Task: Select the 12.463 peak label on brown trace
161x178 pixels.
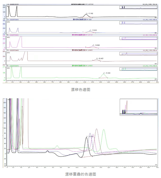Action: (x=100, y=59)
